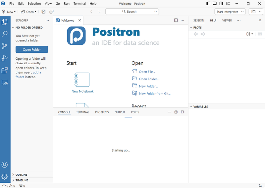Click the Open Folder button
The height and width of the screenshot is (188, 265).
(x=32, y=49)
